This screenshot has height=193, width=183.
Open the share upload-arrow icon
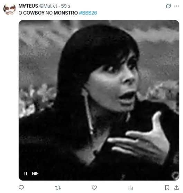(x=176, y=187)
